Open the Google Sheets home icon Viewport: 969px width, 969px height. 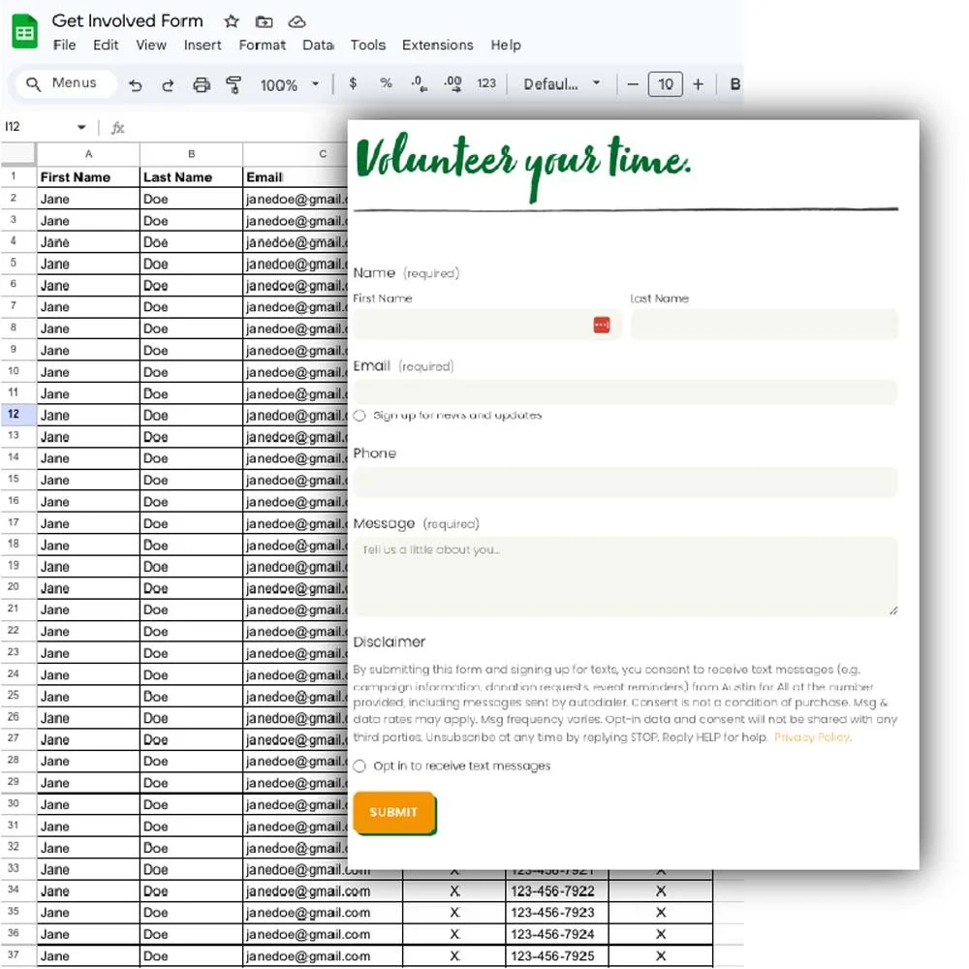point(25,31)
